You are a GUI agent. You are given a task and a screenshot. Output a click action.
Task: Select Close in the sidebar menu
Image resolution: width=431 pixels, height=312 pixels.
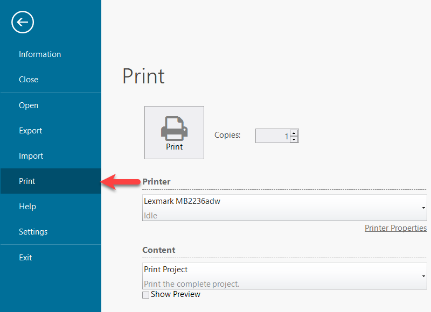29,80
